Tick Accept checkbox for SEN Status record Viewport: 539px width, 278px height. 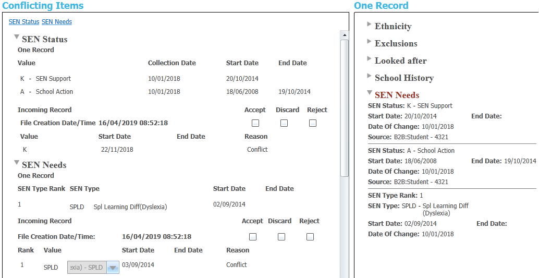pos(255,124)
